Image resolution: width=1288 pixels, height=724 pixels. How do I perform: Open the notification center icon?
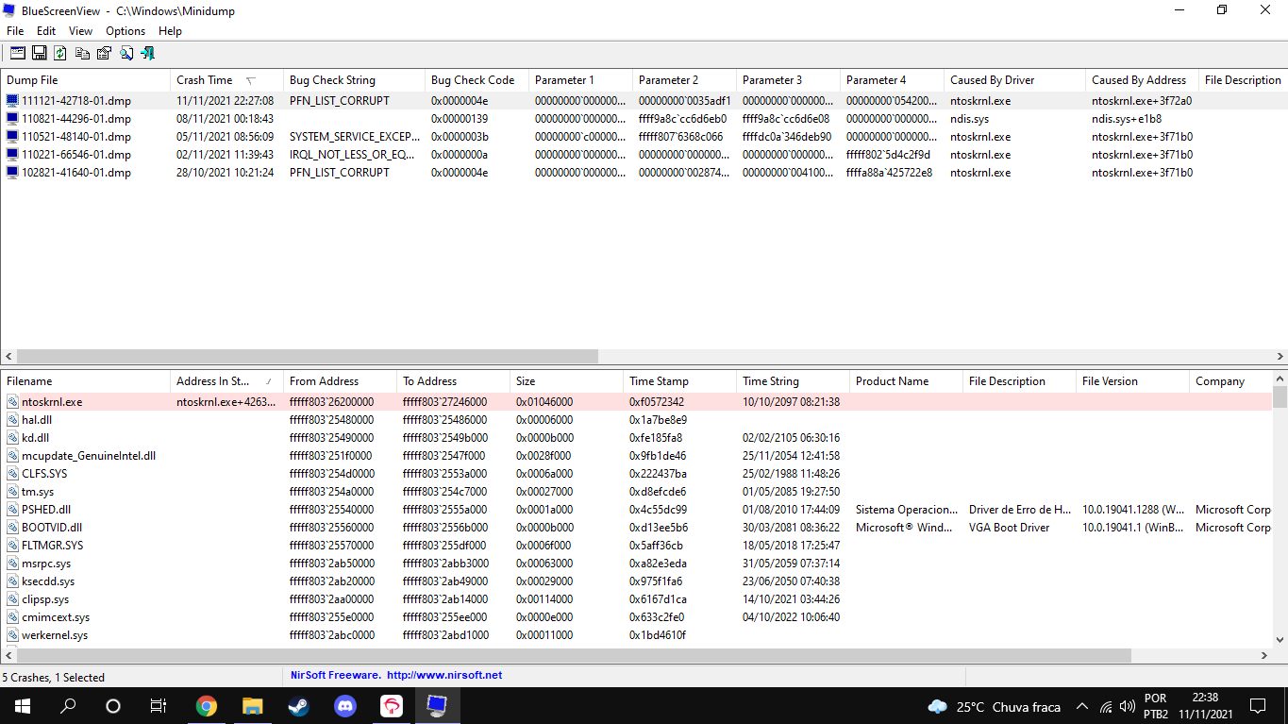pyautogui.click(x=1257, y=706)
